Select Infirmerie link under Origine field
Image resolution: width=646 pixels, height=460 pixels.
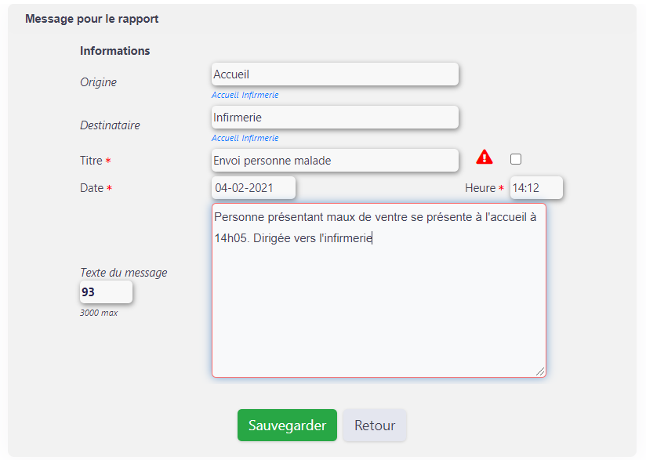click(x=260, y=95)
